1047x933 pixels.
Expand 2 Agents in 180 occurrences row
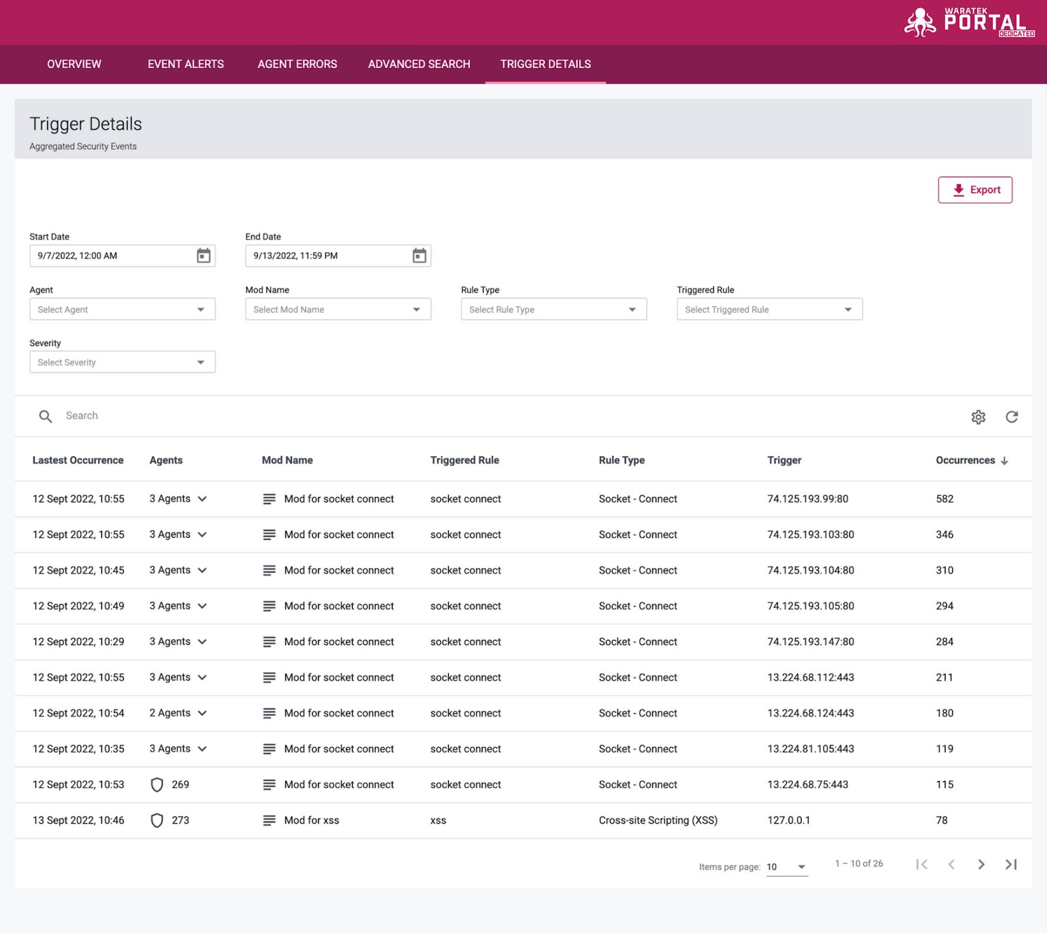(178, 713)
